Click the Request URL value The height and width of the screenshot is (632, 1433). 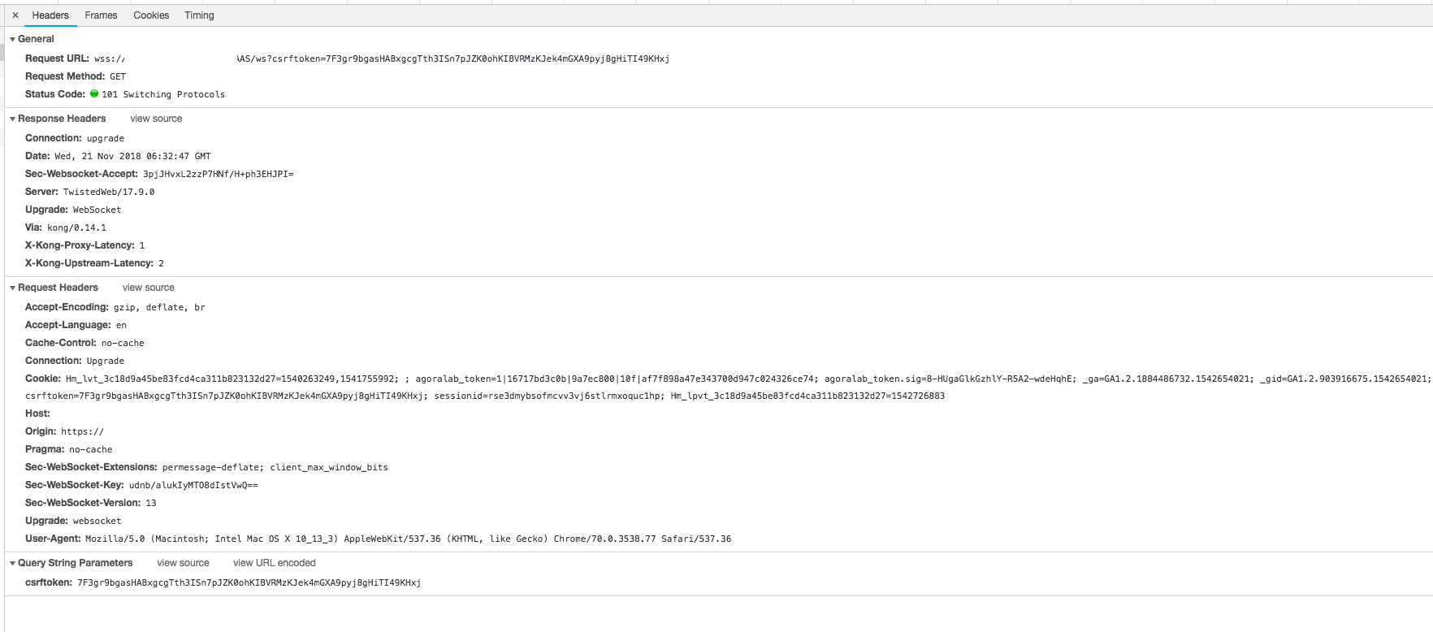click(x=453, y=58)
